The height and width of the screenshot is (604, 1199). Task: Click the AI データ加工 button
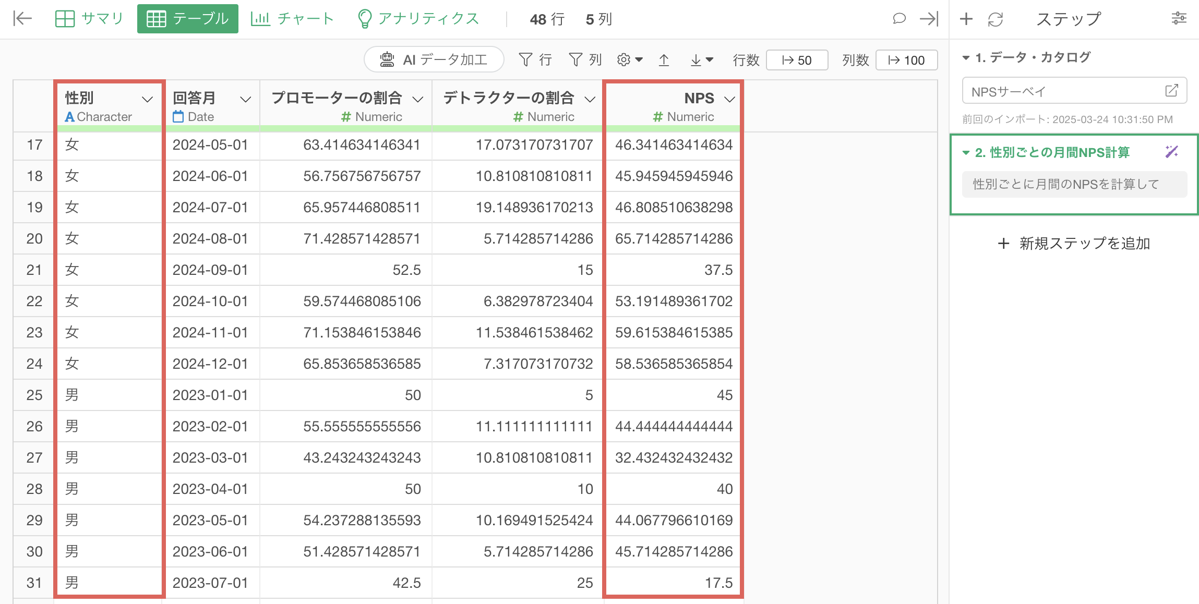click(x=434, y=59)
